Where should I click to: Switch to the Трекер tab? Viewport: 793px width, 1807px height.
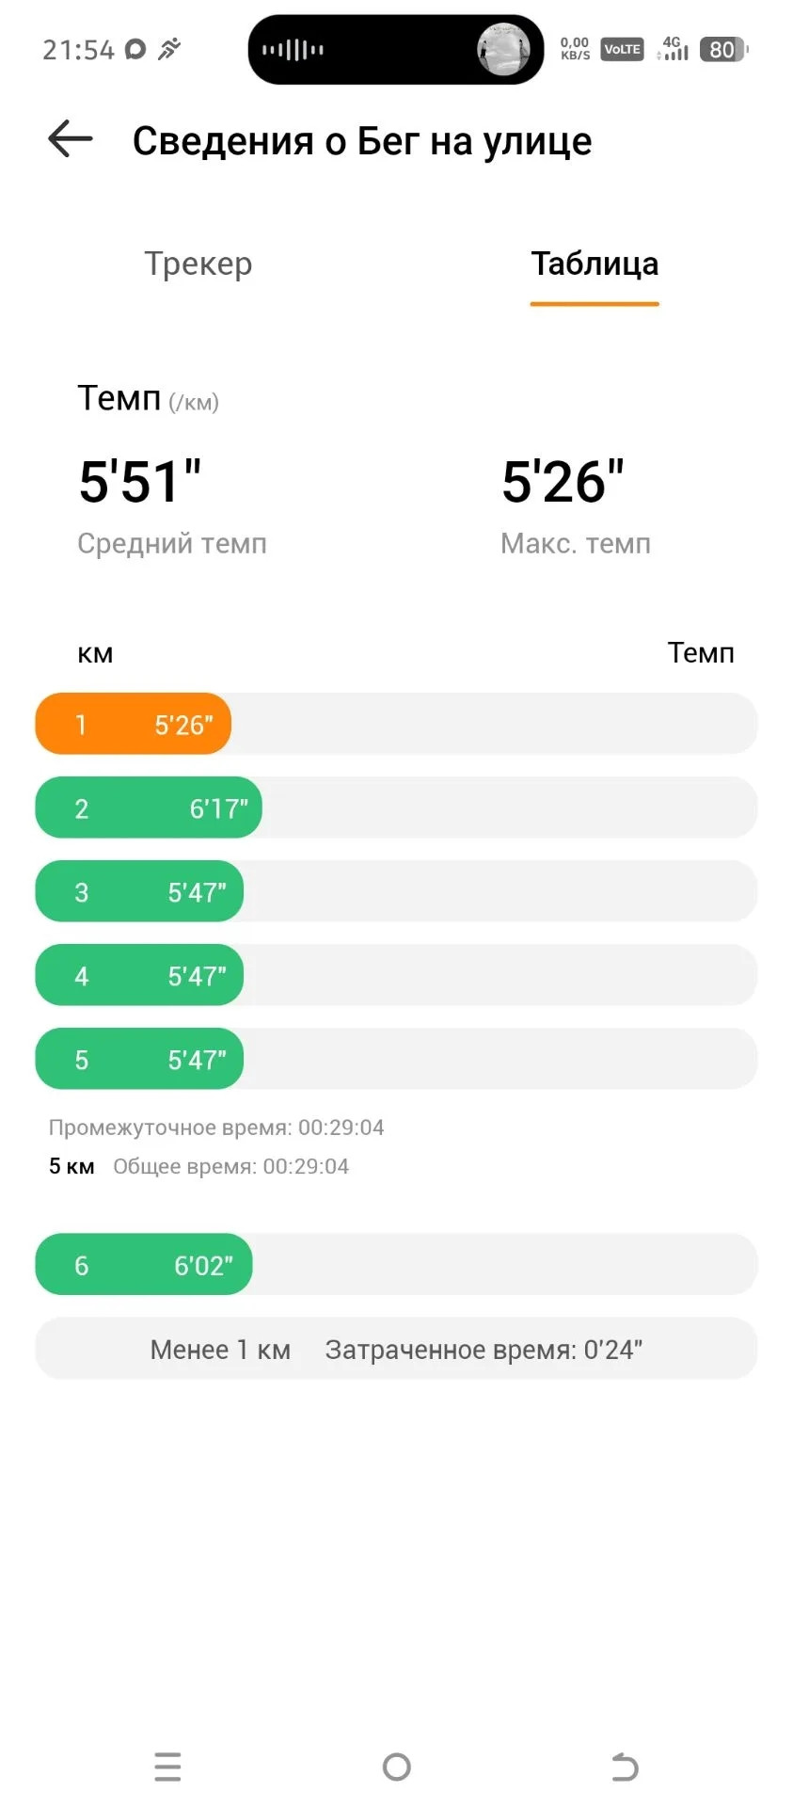point(198,264)
